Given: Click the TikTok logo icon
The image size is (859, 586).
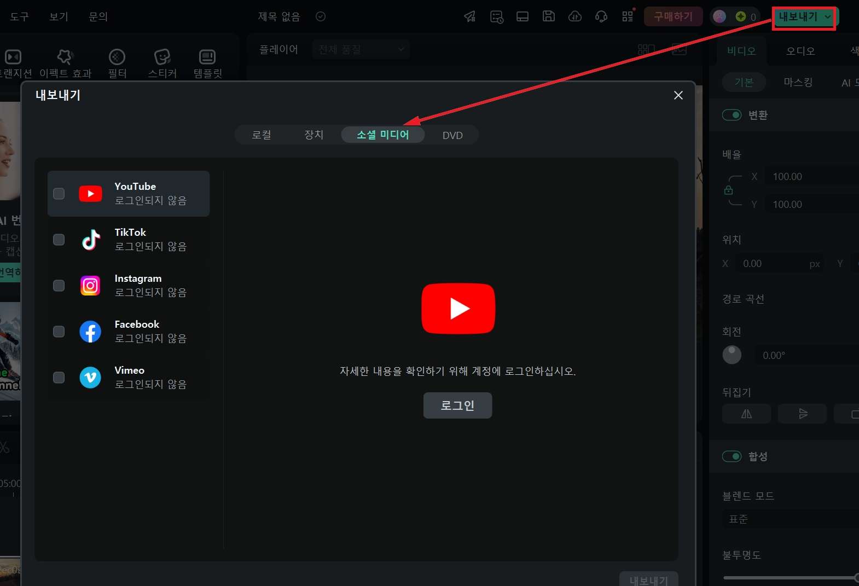Looking at the screenshot, I should tap(91, 240).
